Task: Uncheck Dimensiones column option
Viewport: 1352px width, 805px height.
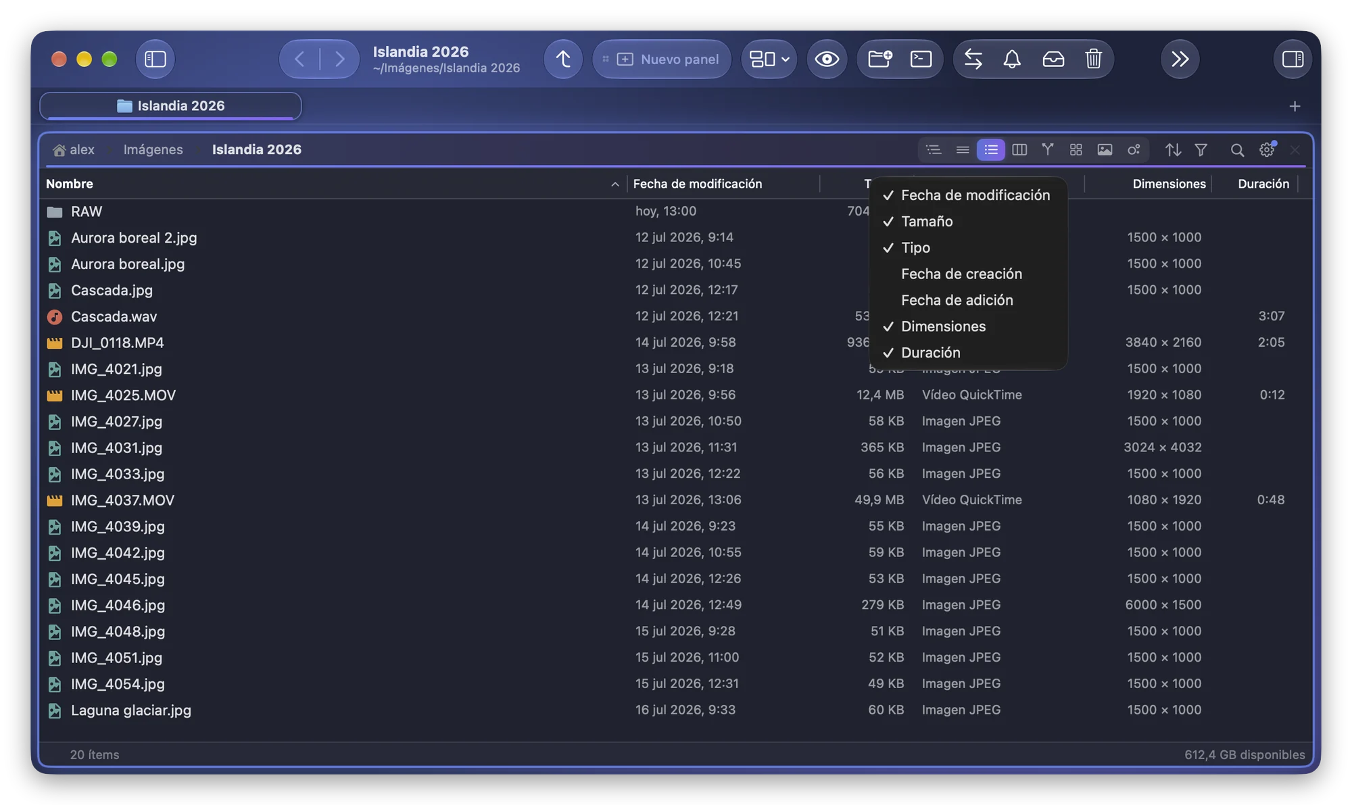Action: click(968, 326)
